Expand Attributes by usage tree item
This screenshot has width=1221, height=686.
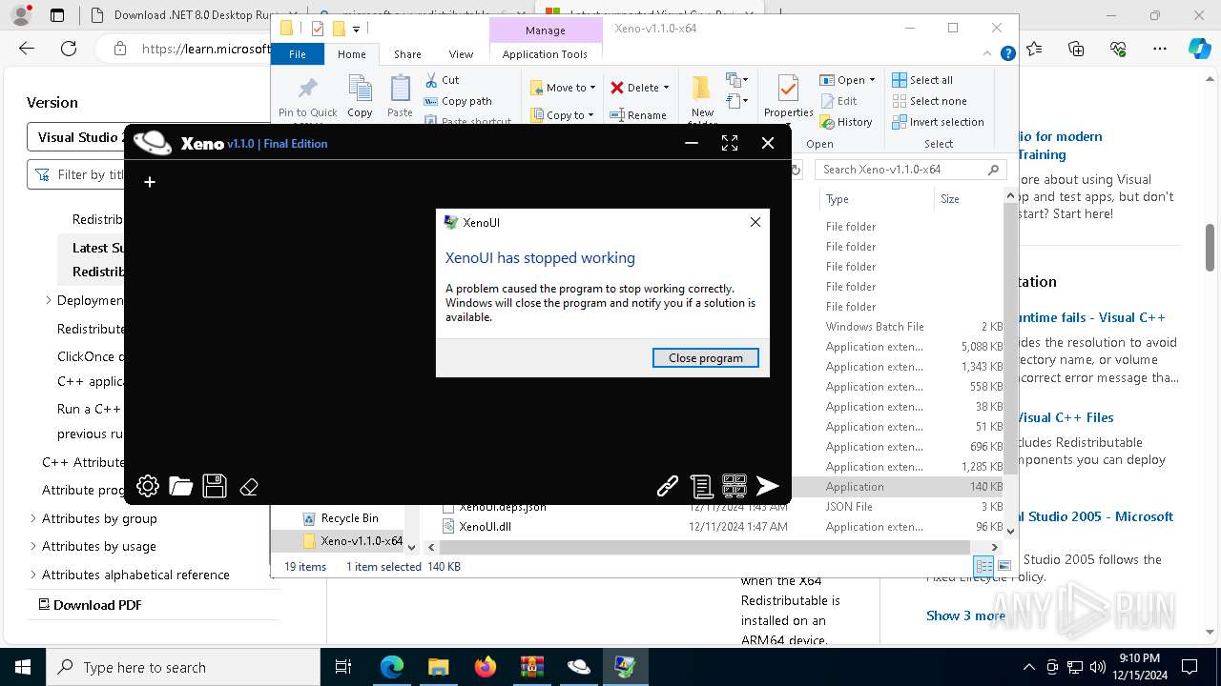pos(33,546)
